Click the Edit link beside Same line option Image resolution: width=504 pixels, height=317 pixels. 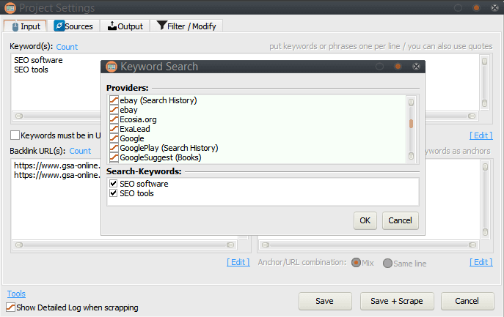481,262
